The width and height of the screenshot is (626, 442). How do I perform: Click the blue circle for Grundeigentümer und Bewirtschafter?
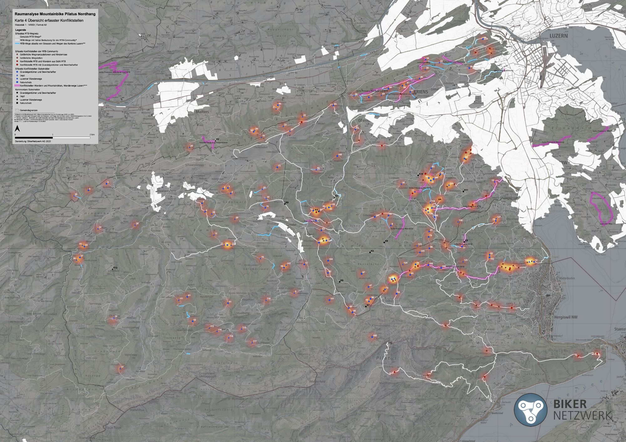tap(17, 72)
